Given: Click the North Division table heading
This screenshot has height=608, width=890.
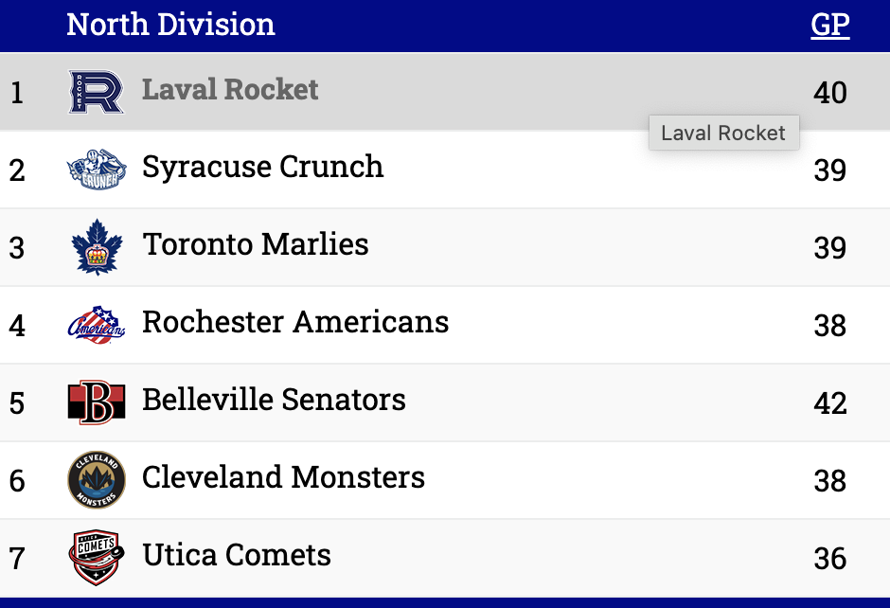Looking at the screenshot, I should pos(170,25).
